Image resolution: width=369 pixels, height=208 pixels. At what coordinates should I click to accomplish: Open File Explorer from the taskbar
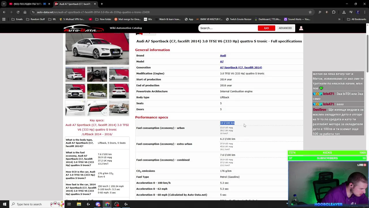pos(79,204)
